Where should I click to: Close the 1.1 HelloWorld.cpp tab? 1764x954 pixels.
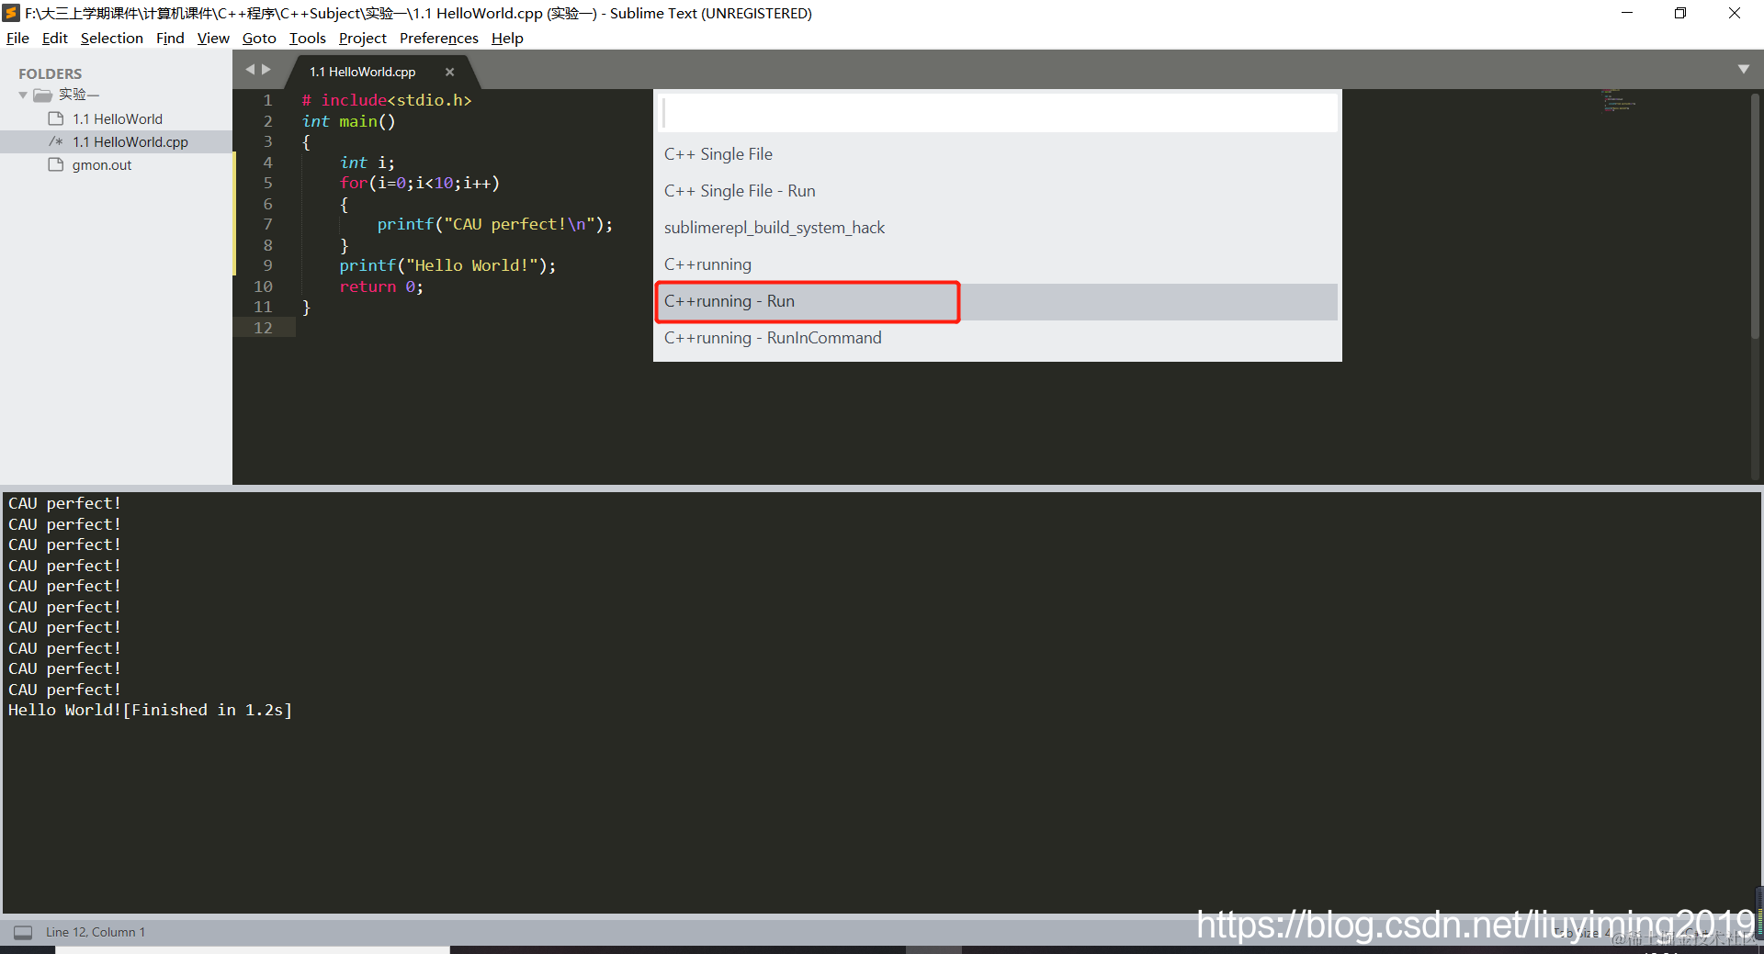[x=449, y=72]
